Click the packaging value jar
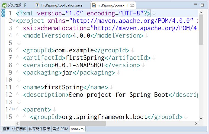The height and width of the screenshot is (134, 209). click(x=67, y=72)
